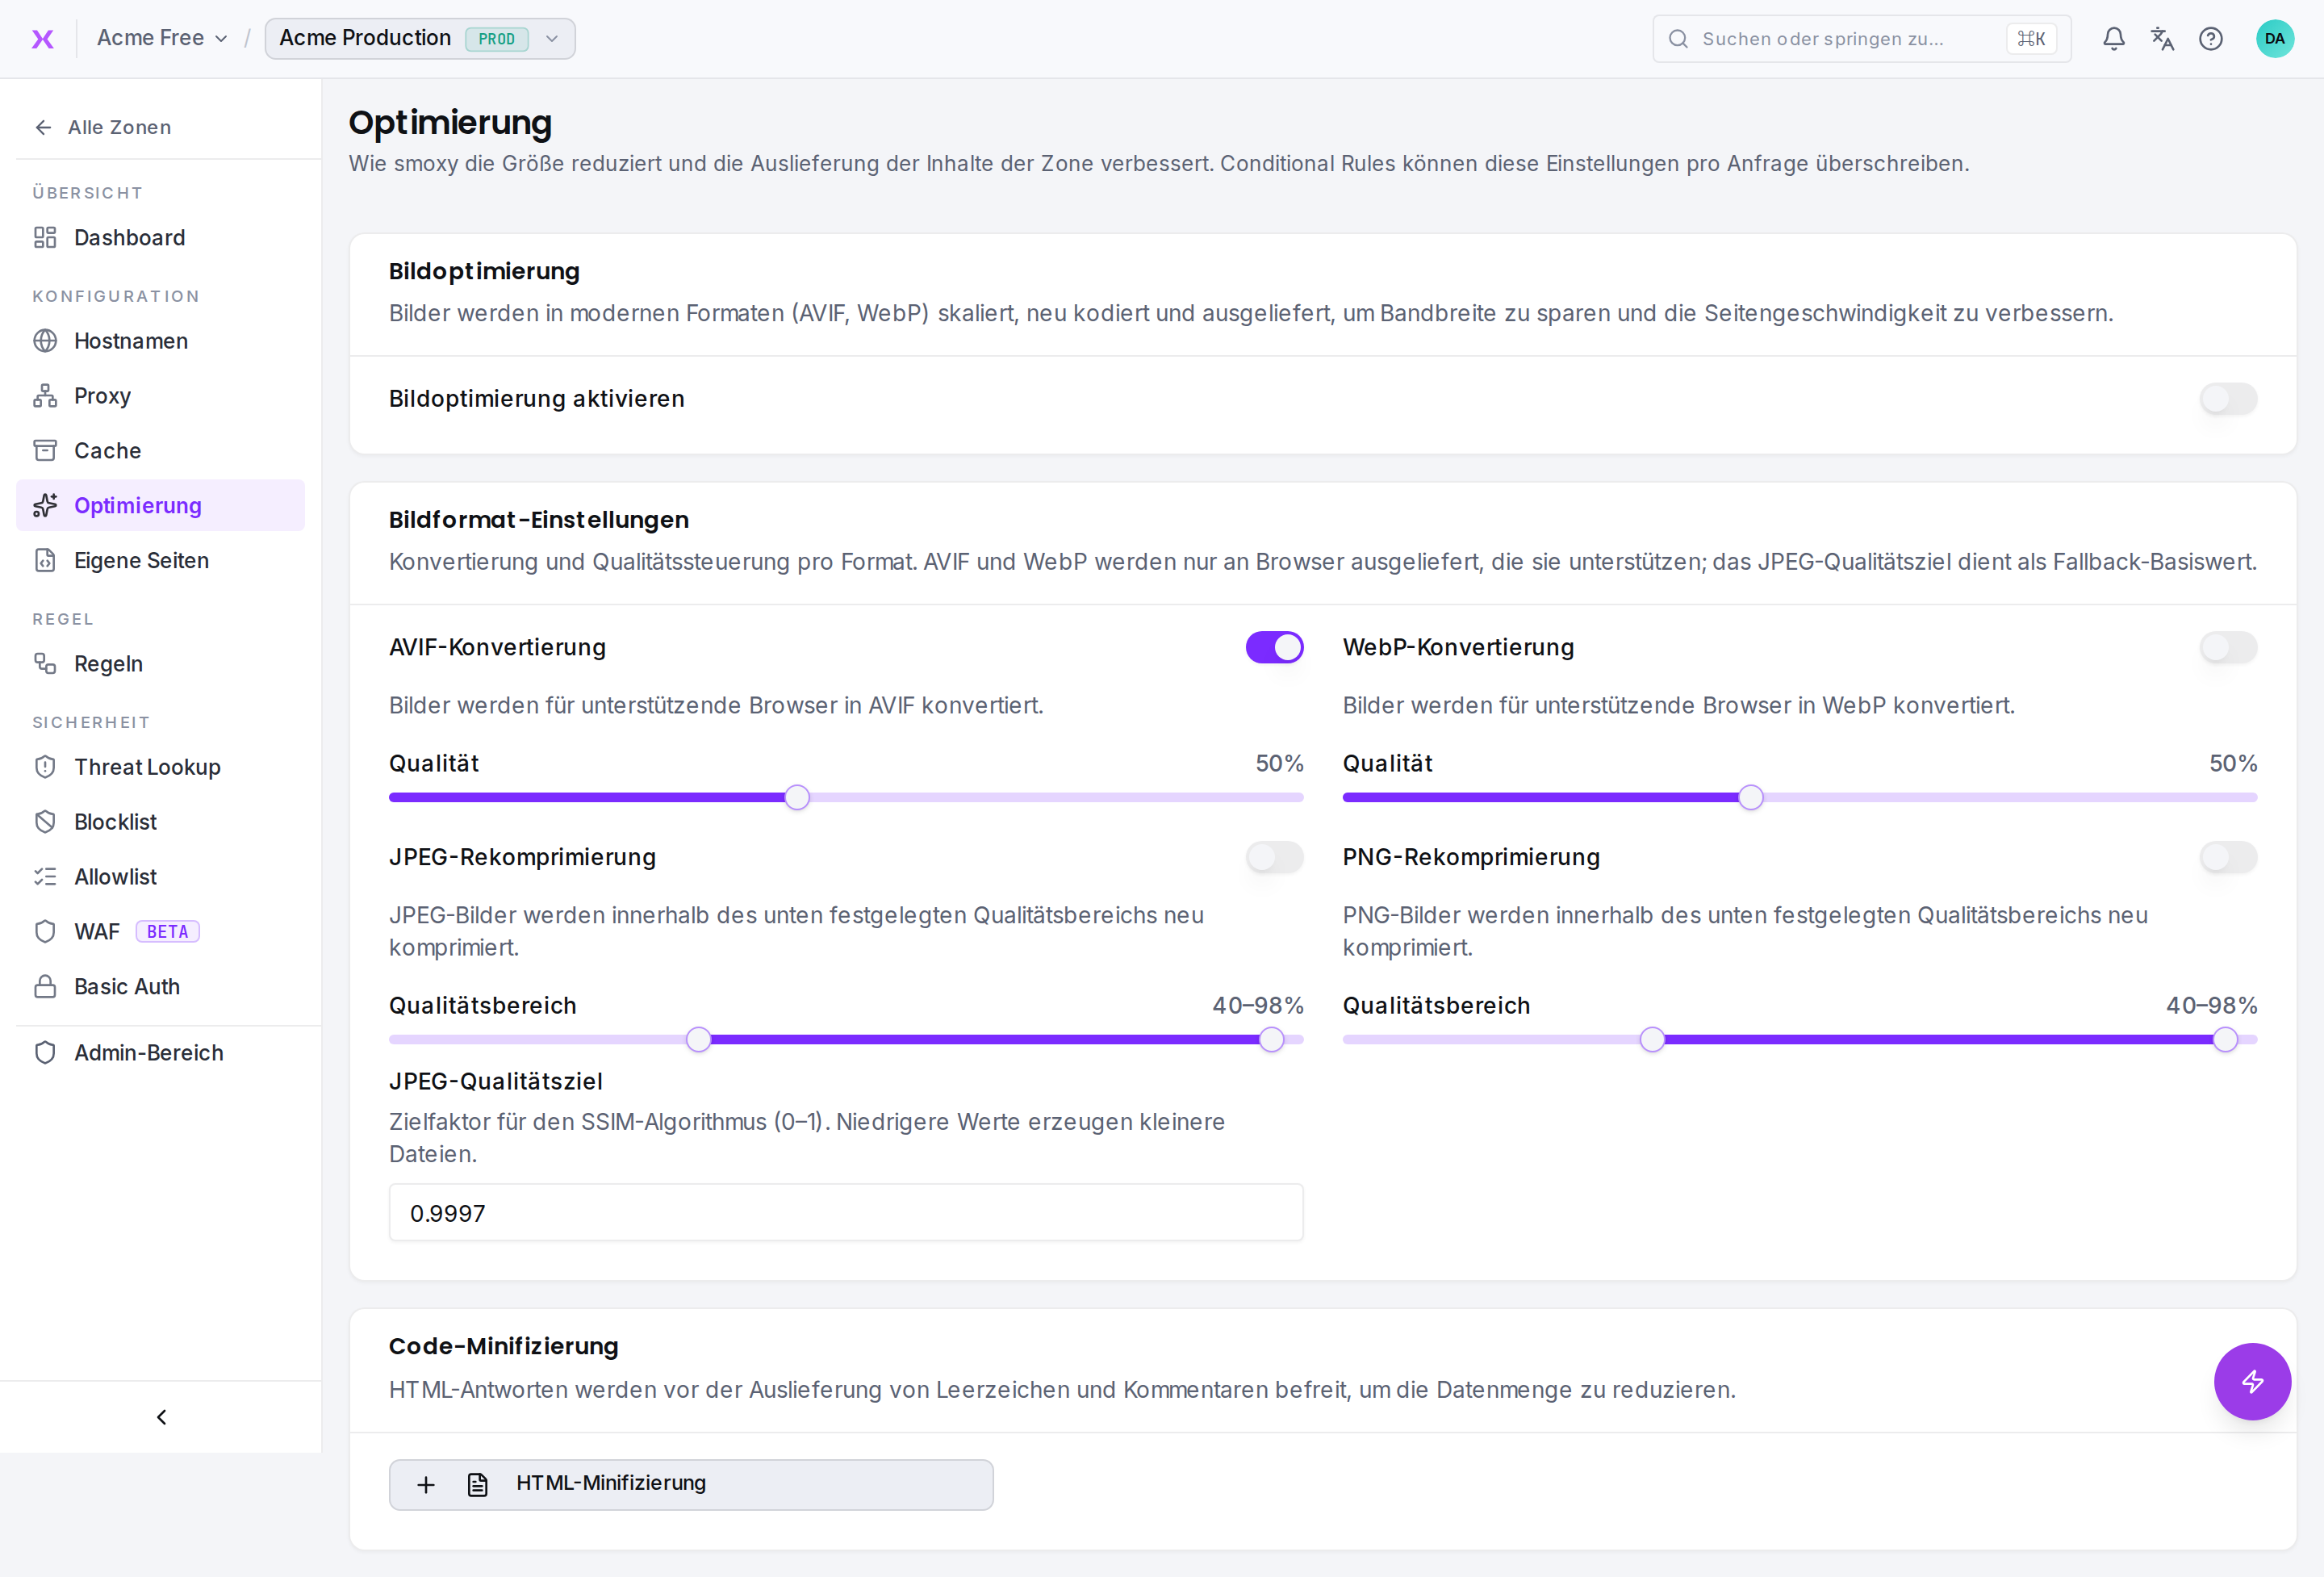
Task: Collapse the sidebar with the chevron
Action: (161, 1417)
